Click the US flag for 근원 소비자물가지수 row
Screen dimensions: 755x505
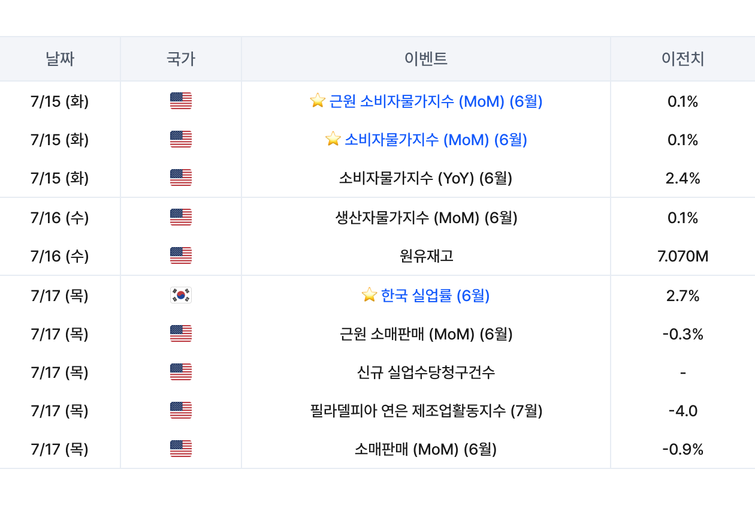pos(181,101)
